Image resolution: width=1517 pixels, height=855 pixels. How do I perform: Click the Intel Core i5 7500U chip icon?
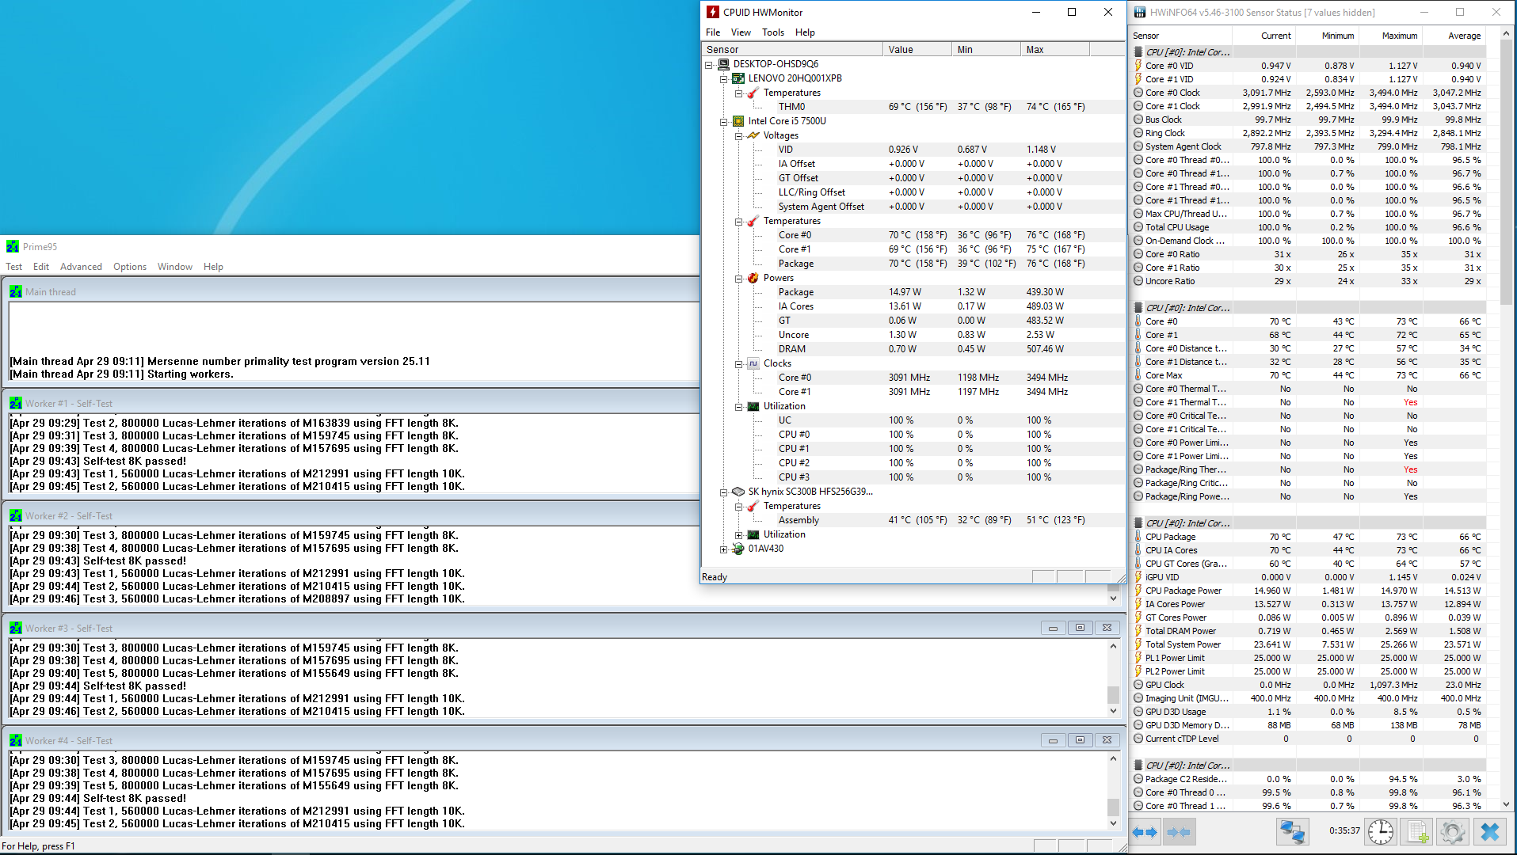pos(738,121)
